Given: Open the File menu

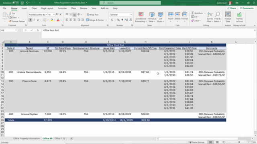Looking at the screenshot, I should [4, 8].
